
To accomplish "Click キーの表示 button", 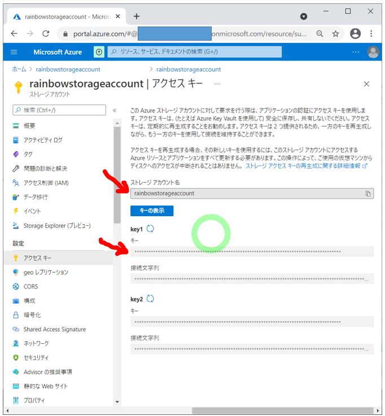I will point(152,211).
